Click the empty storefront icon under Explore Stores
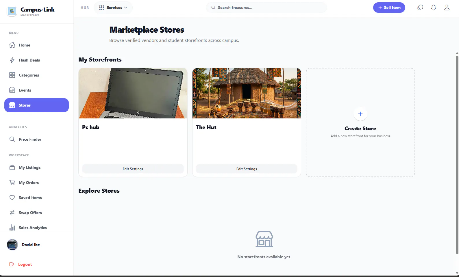 [264, 239]
